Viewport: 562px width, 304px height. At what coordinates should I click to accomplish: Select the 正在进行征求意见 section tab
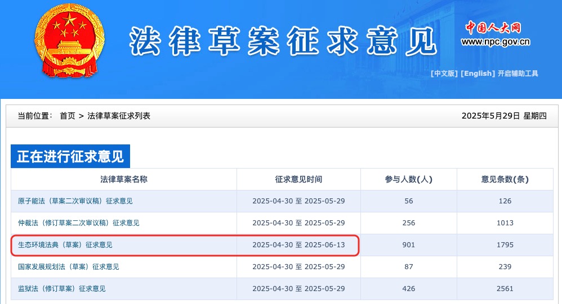click(x=70, y=156)
